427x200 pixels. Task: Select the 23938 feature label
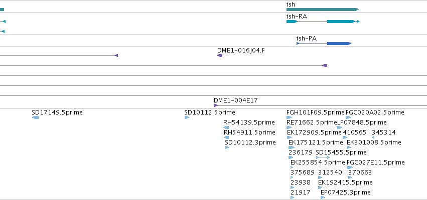coord(301,182)
